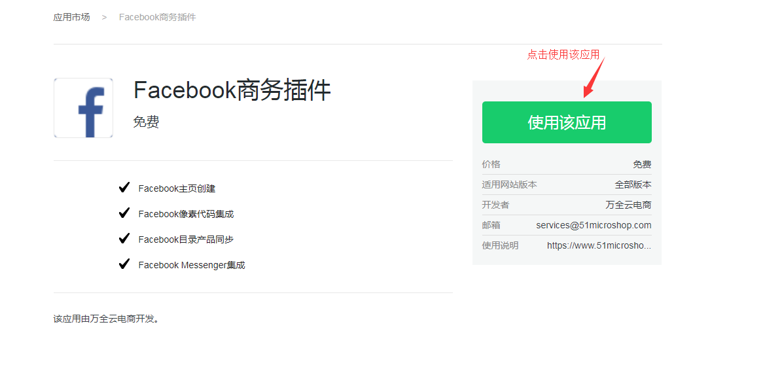The height and width of the screenshot is (386, 763).
Task: Open the 应用市场 breadcrumb link
Action: click(71, 17)
